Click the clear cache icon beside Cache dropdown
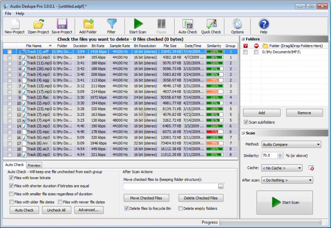Viewport: 331px width, 228px height. 311,168
